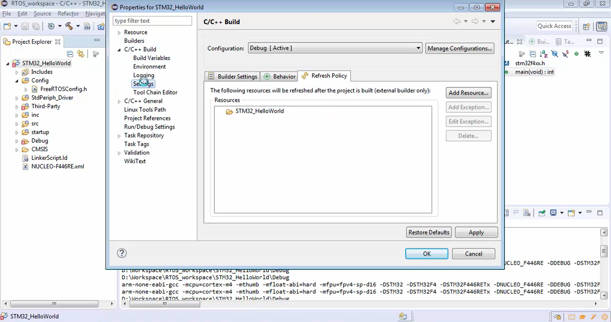Click the Project Explorer filter circles icon
The image size is (611, 322).
(x=96, y=54)
